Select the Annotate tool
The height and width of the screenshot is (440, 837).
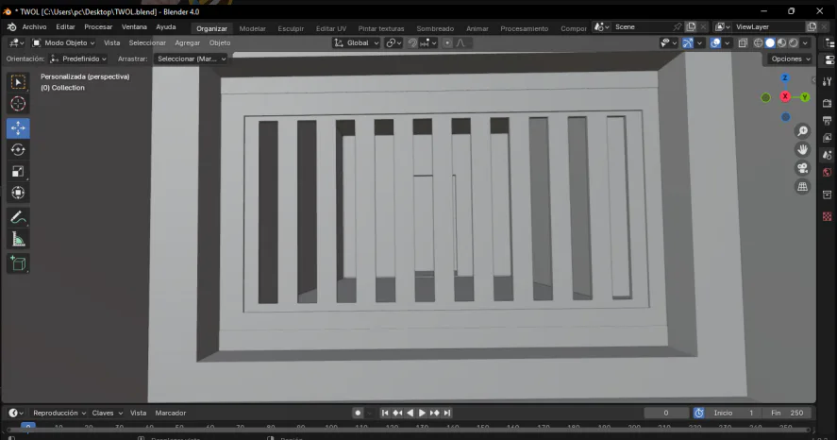[x=18, y=218]
